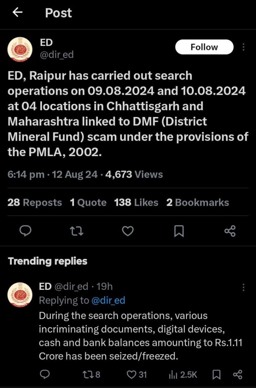Open the more options menu on reply
The image size is (256, 388).
pyautogui.click(x=244, y=287)
